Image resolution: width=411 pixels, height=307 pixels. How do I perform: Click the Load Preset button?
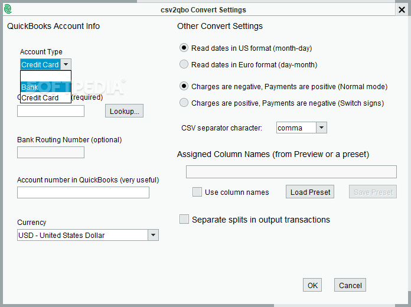pos(310,192)
